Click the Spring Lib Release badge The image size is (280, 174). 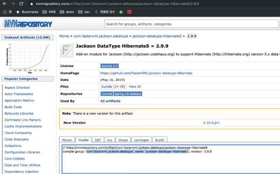128,94
